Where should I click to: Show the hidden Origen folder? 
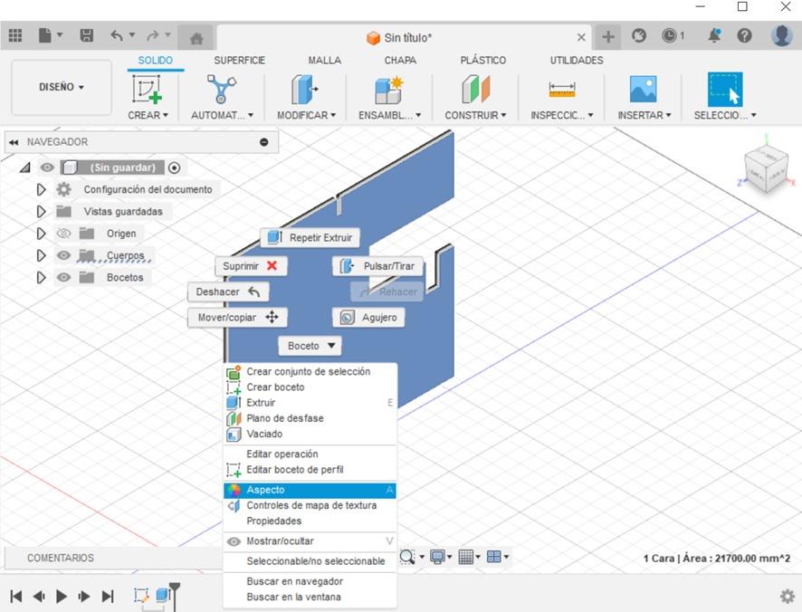click(x=63, y=234)
